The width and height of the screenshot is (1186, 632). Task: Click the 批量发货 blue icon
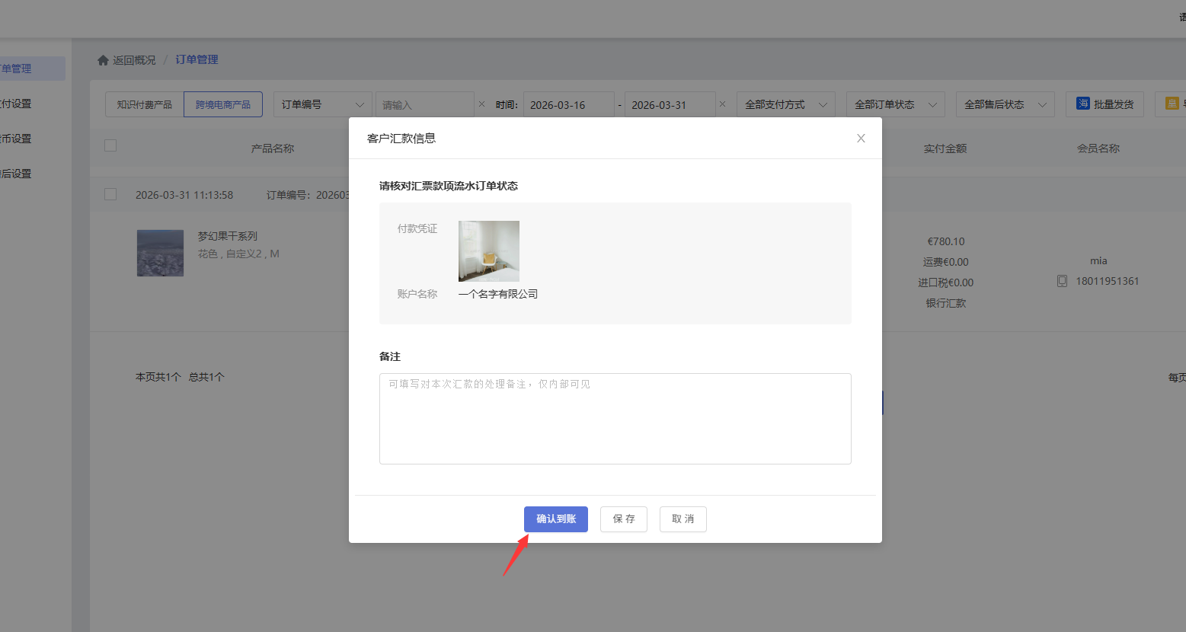pos(1082,104)
